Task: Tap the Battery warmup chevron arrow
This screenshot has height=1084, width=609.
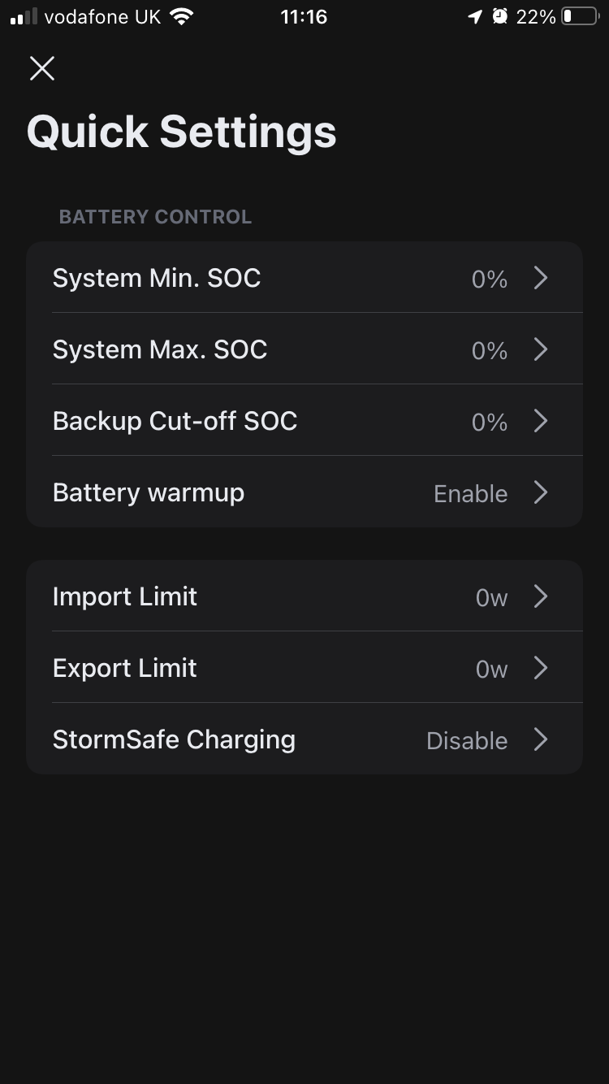Action: (541, 493)
